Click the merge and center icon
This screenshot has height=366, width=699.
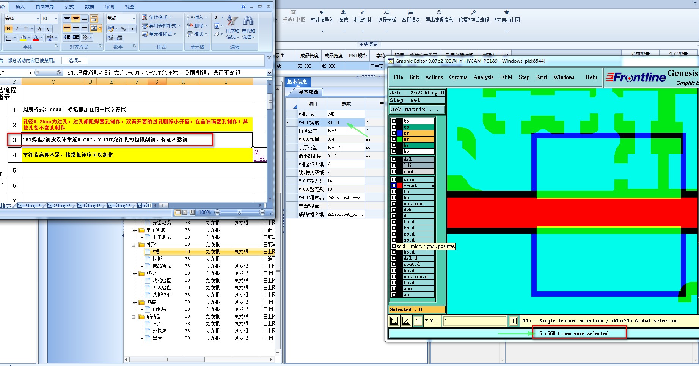tap(94, 28)
